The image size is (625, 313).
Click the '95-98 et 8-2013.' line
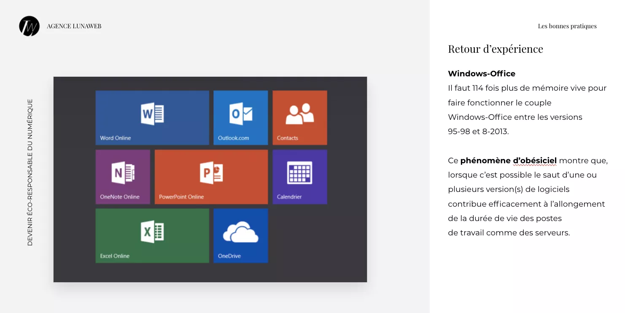click(478, 131)
